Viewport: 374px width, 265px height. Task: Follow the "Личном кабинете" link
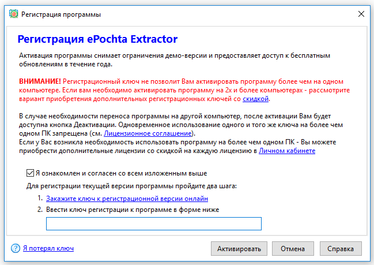pyautogui.click(x=287, y=151)
